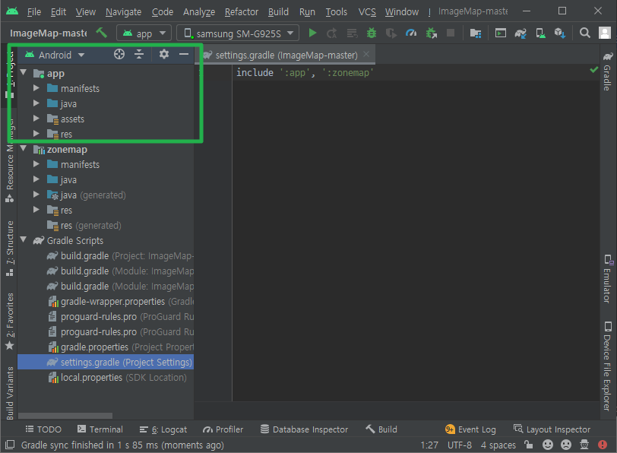Open the Profile app gauge icon
The height and width of the screenshot is (453, 617).
411,33
